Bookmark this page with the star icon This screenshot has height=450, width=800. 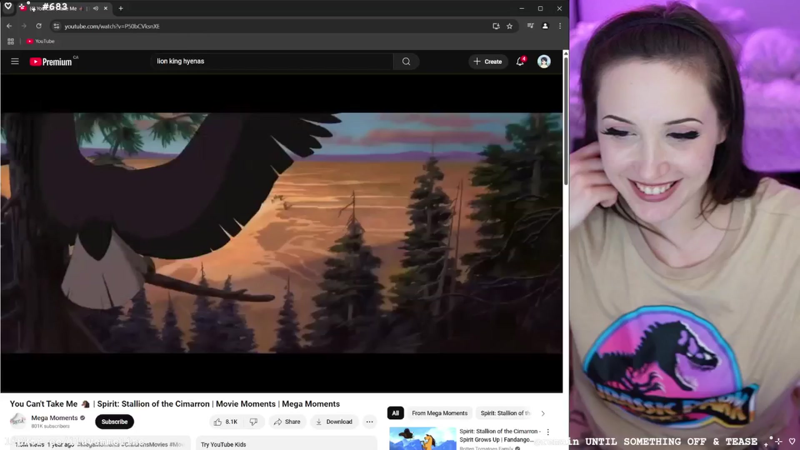[509, 26]
